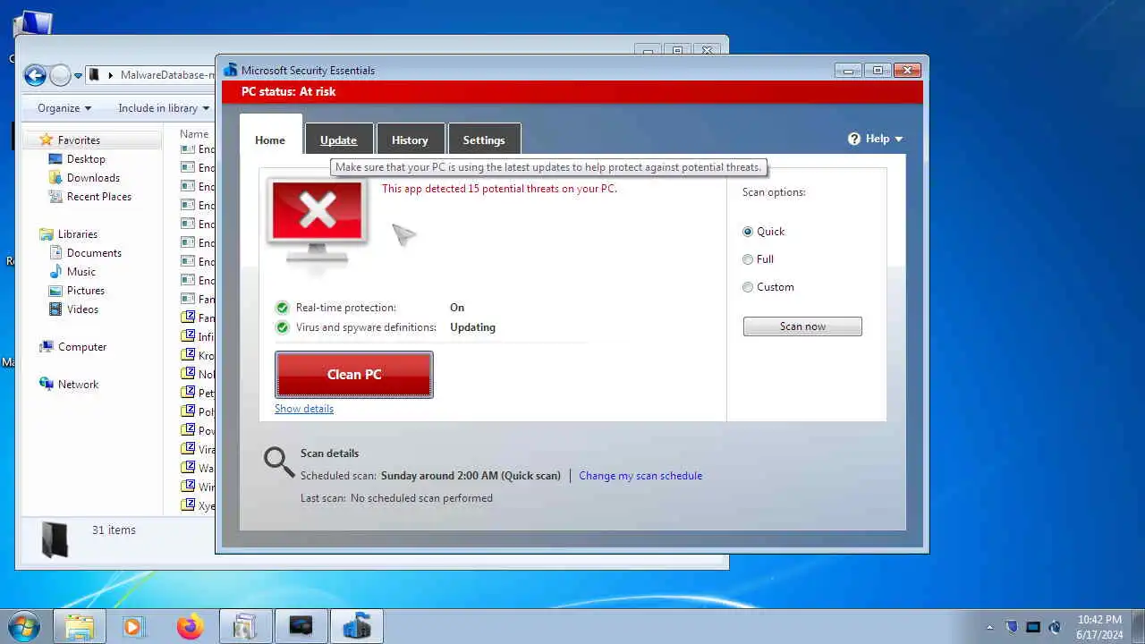This screenshot has width=1145, height=644.
Task: Open Desktop in Explorer Favorites
Action: tap(86, 159)
